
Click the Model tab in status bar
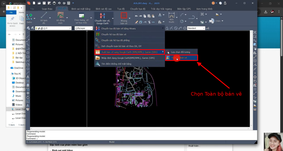[x=112, y=142]
